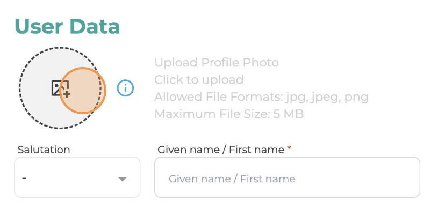The height and width of the screenshot is (208, 431).
Task: Open the Salutation combo box
Action: [x=77, y=177]
